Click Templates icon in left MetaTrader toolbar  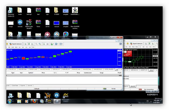click(61, 44)
